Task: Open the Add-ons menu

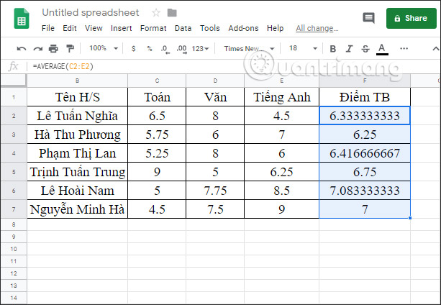Action: [243, 28]
